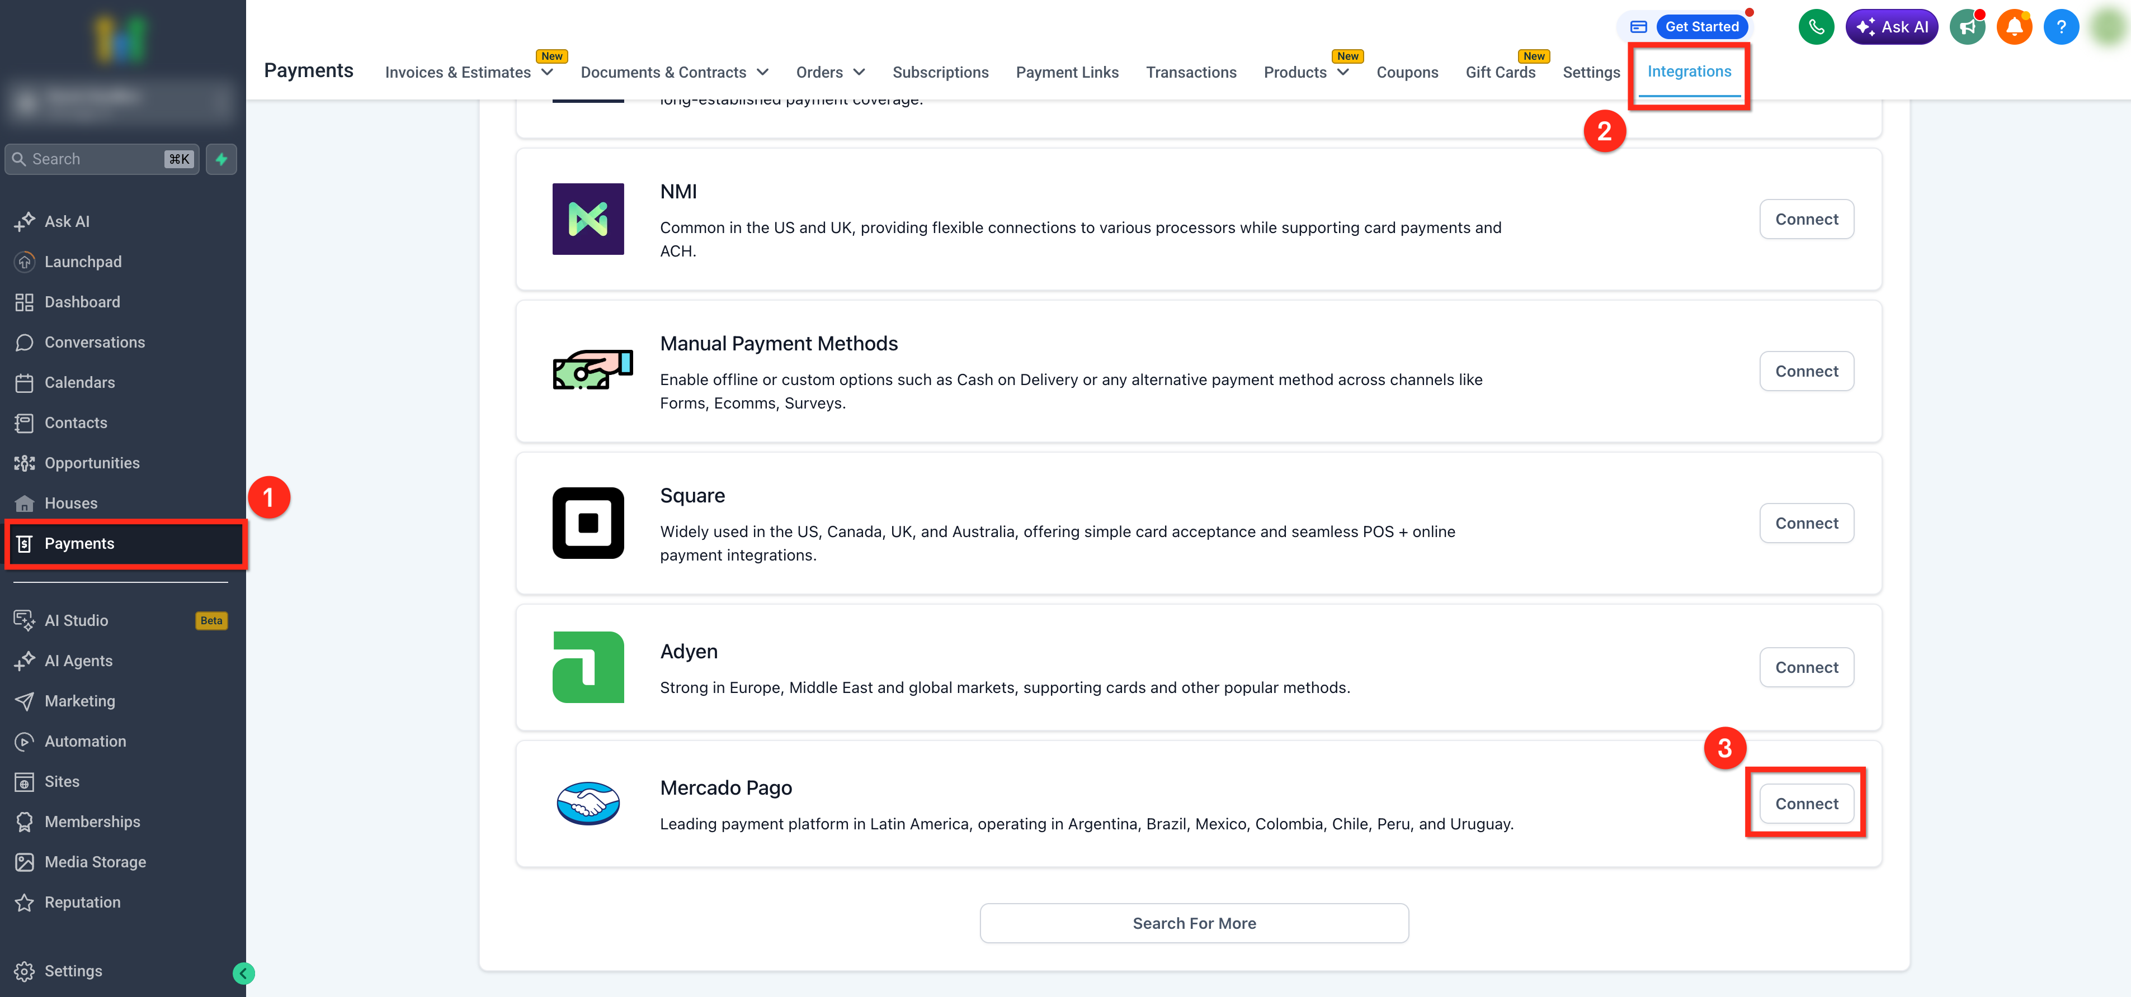Open the Subscriptions tab
Image resolution: width=2131 pixels, height=997 pixels.
940,72
